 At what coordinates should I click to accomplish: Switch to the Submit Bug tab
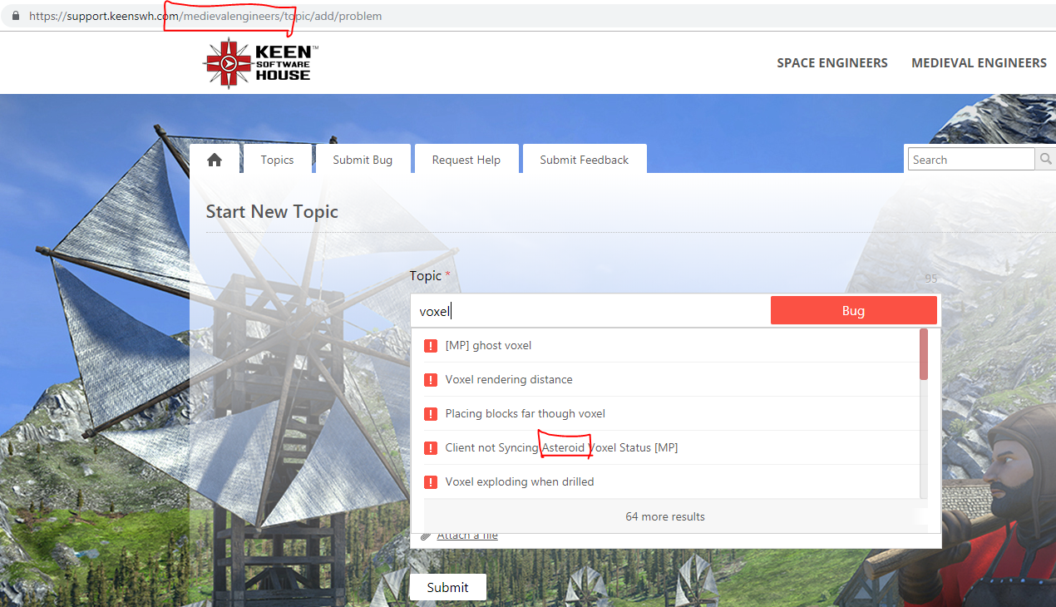(363, 160)
